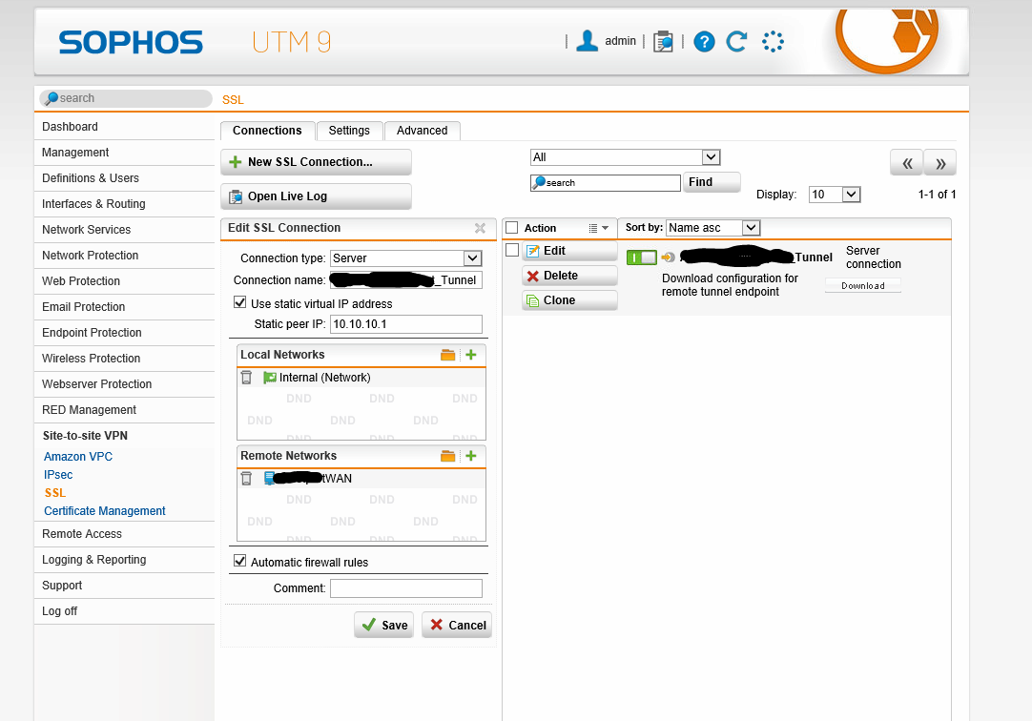Click the reload arrow icon in header

pos(736,42)
